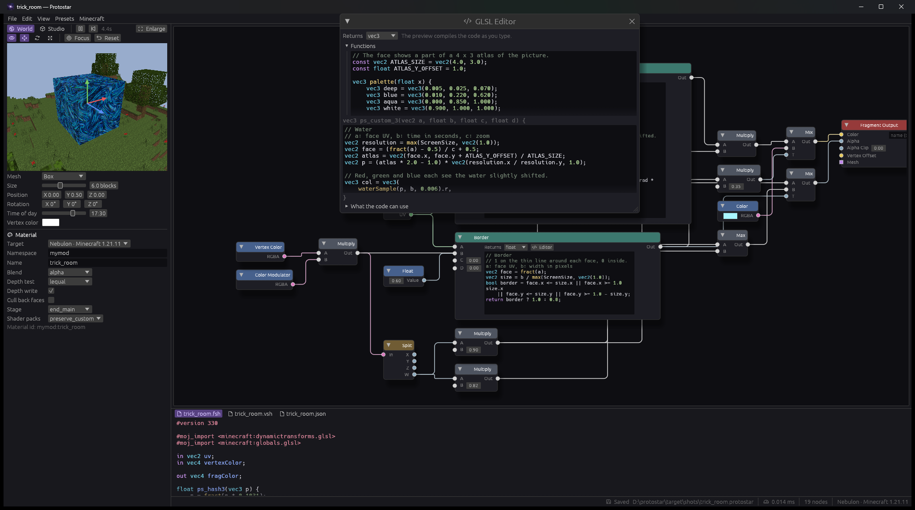Open the File menu
This screenshot has height=510, width=915.
[x=12, y=18]
